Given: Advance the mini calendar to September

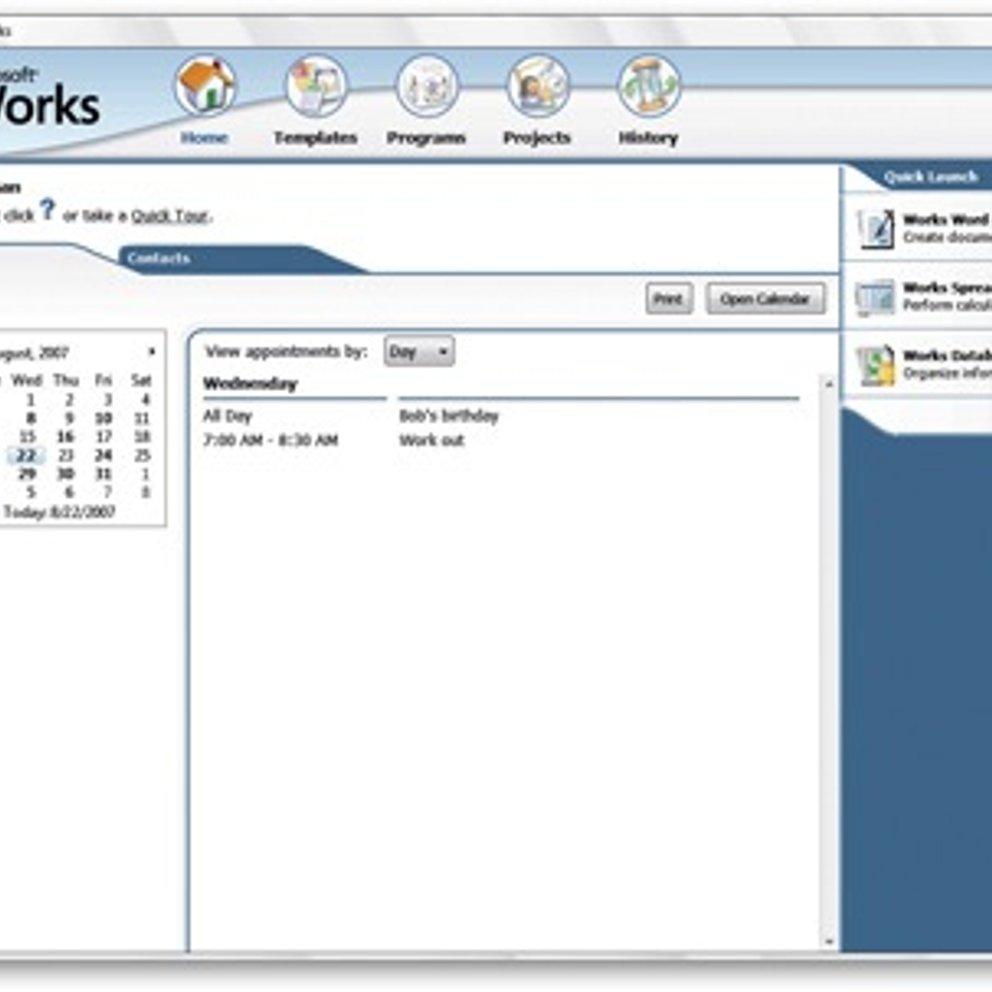Looking at the screenshot, I should (x=152, y=351).
